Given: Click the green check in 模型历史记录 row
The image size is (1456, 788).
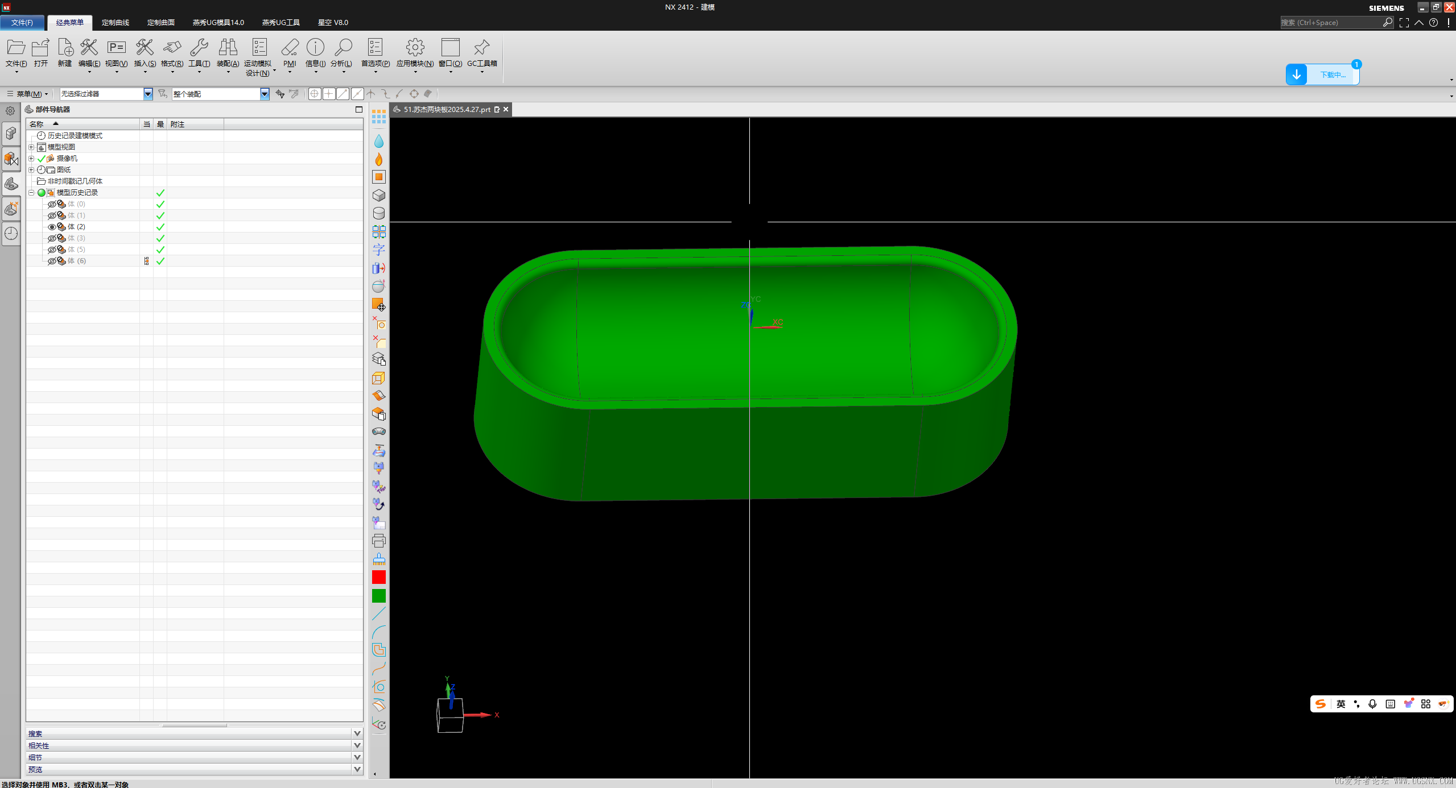Looking at the screenshot, I should 160,193.
